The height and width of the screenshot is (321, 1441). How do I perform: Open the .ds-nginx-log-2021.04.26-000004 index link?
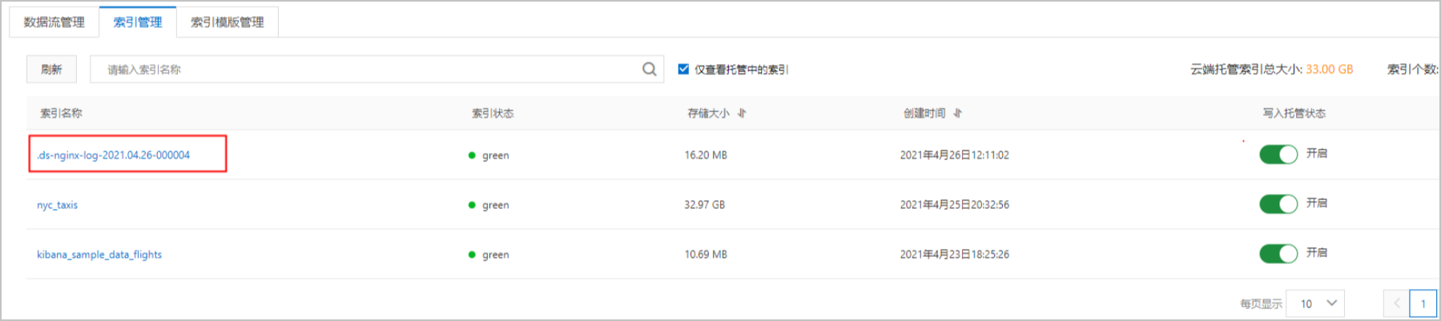[x=114, y=155]
